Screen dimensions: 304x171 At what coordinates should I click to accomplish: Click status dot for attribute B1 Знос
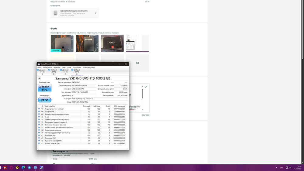[x=39, y=117]
